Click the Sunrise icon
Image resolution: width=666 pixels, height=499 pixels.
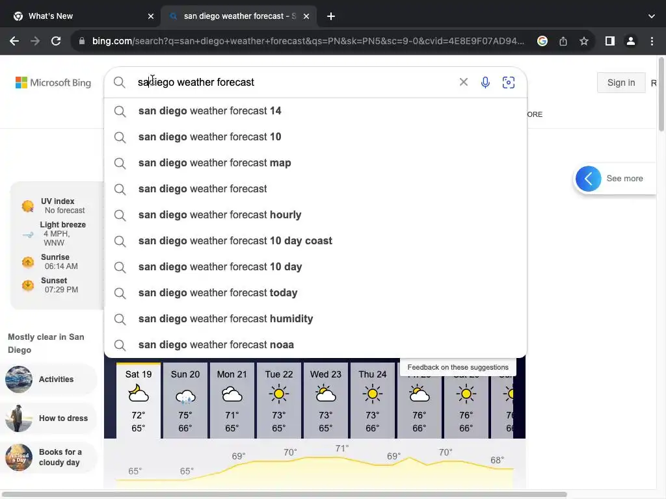pos(28,262)
